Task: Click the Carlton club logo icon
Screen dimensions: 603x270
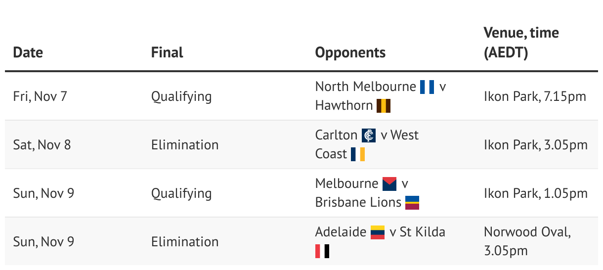Action: tap(369, 135)
